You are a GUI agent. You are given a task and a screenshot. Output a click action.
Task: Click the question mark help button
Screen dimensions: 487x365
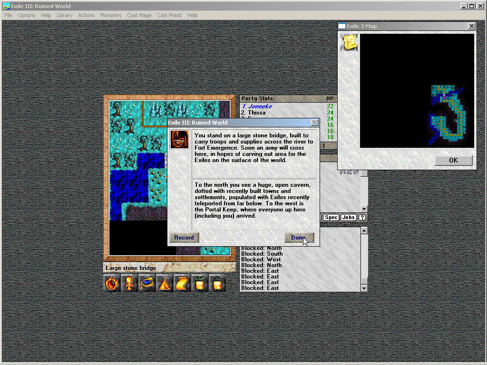(362, 217)
